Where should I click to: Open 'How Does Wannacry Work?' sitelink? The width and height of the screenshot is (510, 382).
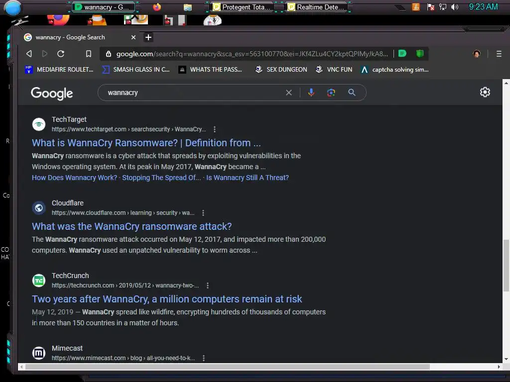tap(75, 178)
